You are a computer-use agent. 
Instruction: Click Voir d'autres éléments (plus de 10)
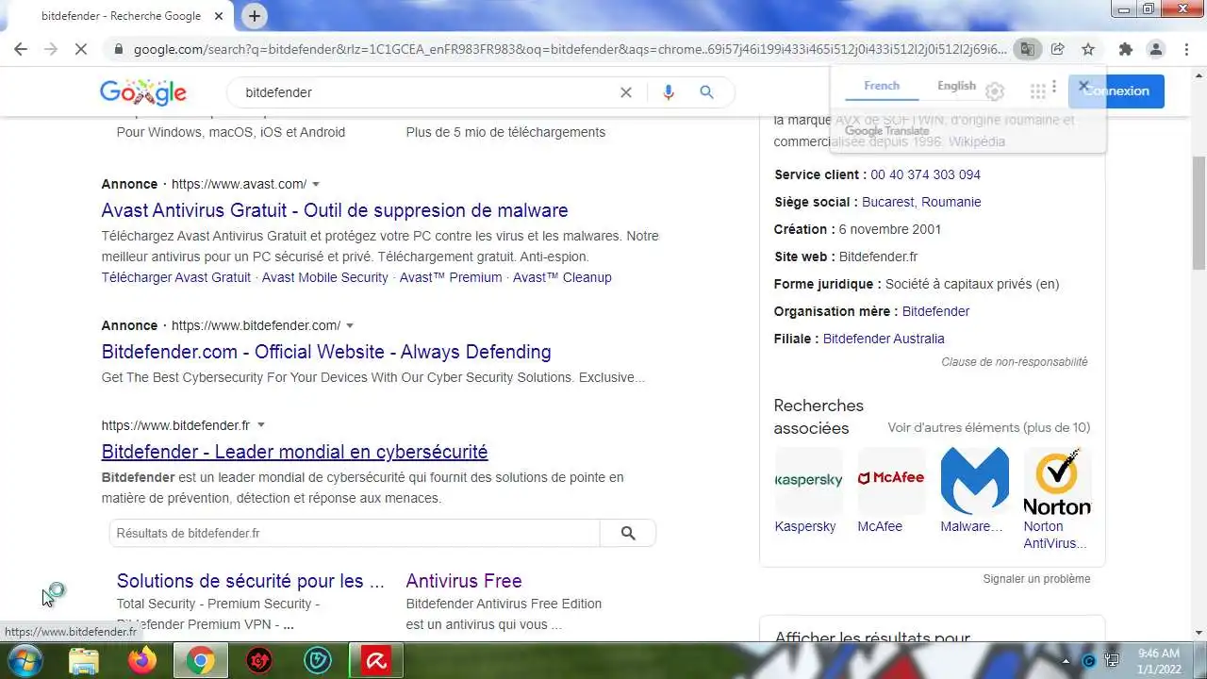click(988, 428)
